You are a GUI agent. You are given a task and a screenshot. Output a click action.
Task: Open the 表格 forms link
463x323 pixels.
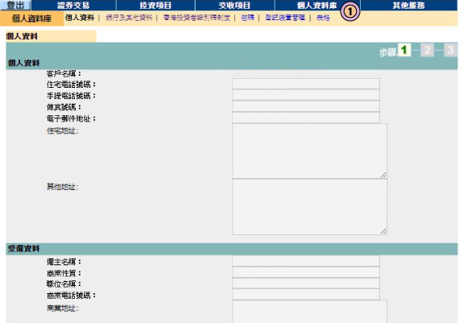click(x=323, y=18)
